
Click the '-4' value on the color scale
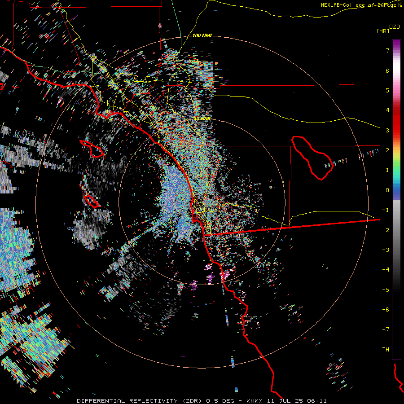click(x=386, y=270)
